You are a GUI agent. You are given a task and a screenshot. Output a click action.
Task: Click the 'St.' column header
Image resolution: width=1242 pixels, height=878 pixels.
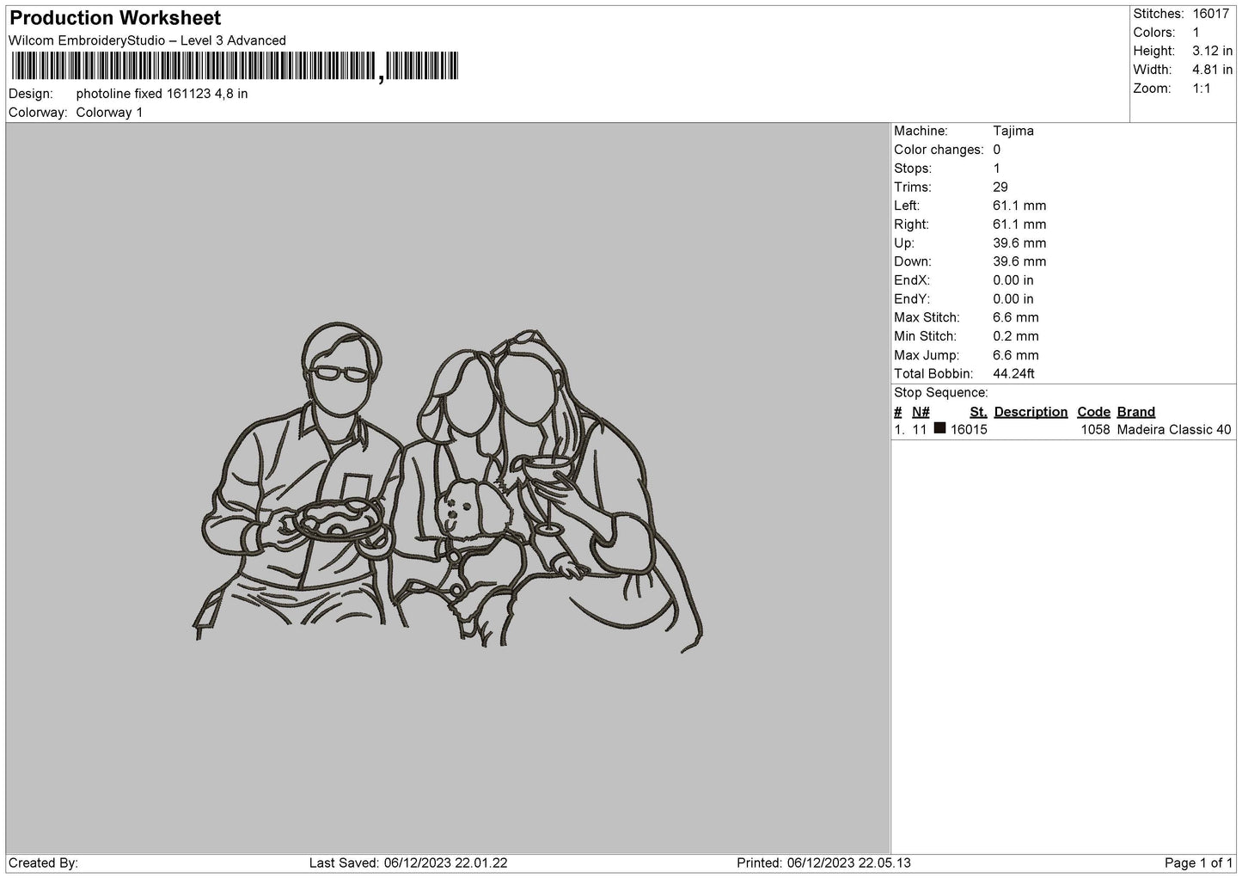(x=978, y=412)
